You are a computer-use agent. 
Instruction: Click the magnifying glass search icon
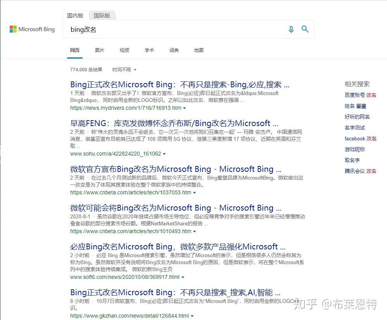305,29
